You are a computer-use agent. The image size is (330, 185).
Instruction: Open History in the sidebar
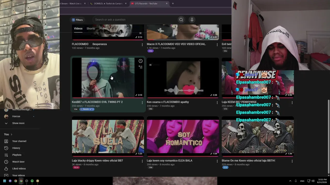[x=16, y=148]
